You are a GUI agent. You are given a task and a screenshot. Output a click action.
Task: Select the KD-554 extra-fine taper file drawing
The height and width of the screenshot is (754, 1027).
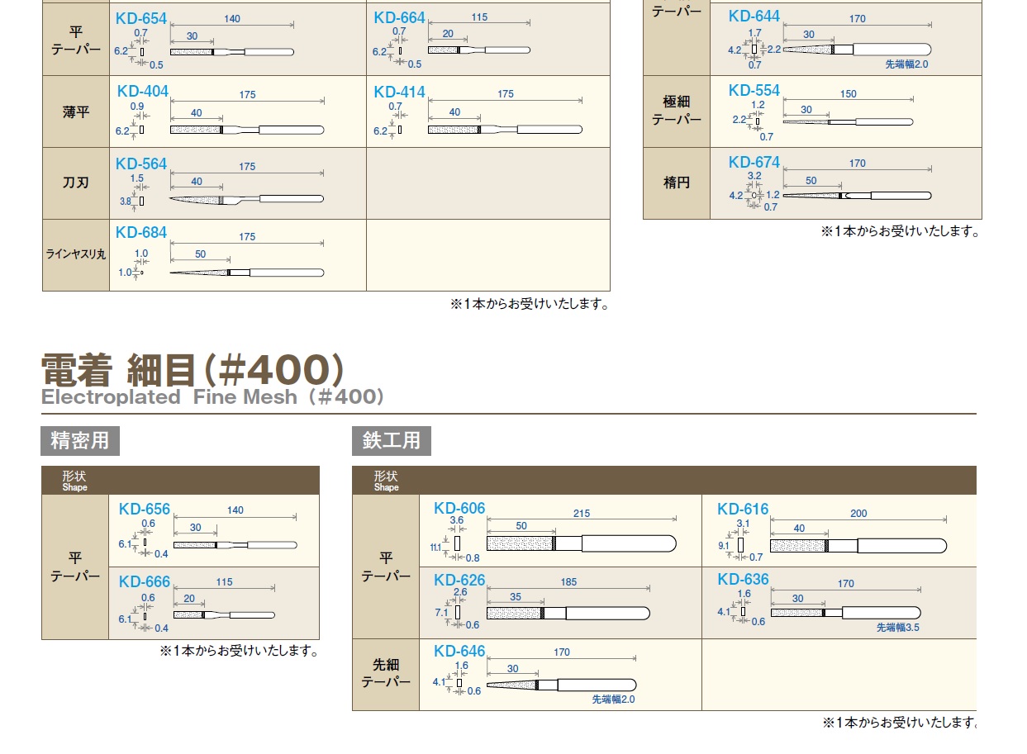click(x=848, y=122)
